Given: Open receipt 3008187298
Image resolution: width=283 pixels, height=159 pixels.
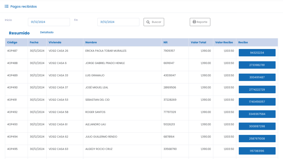Looking at the screenshot, I should 257,126.
